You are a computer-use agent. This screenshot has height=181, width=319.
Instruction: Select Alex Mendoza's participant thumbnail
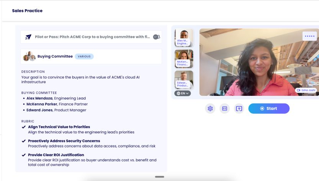184,38
